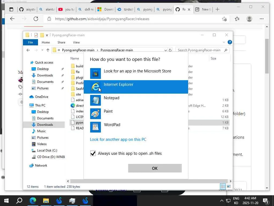Open File Explorer from taskbar
Screen dimensions: 274x206
pos(46,201)
